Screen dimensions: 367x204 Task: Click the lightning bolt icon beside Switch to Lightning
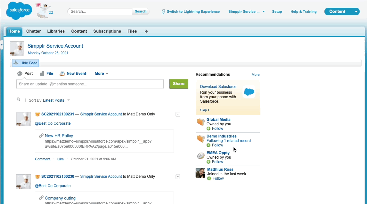[x=163, y=12]
